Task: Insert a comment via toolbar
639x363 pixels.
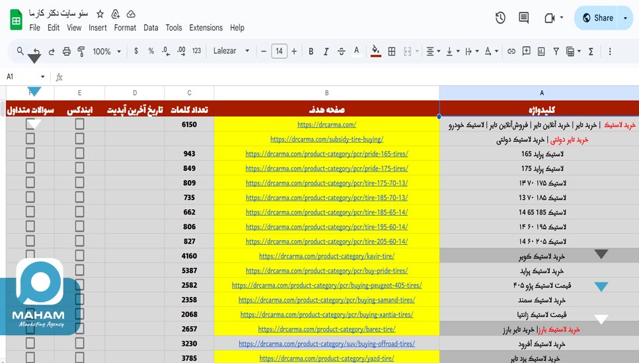Action: [526, 51]
